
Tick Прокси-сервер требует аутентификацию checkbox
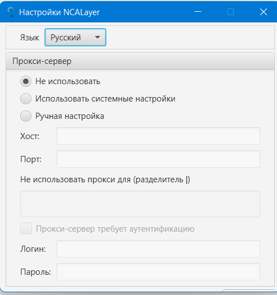pos(26,229)
